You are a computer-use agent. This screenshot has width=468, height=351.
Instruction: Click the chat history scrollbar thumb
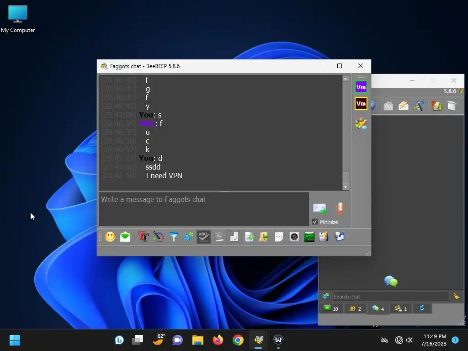[346, 178]
